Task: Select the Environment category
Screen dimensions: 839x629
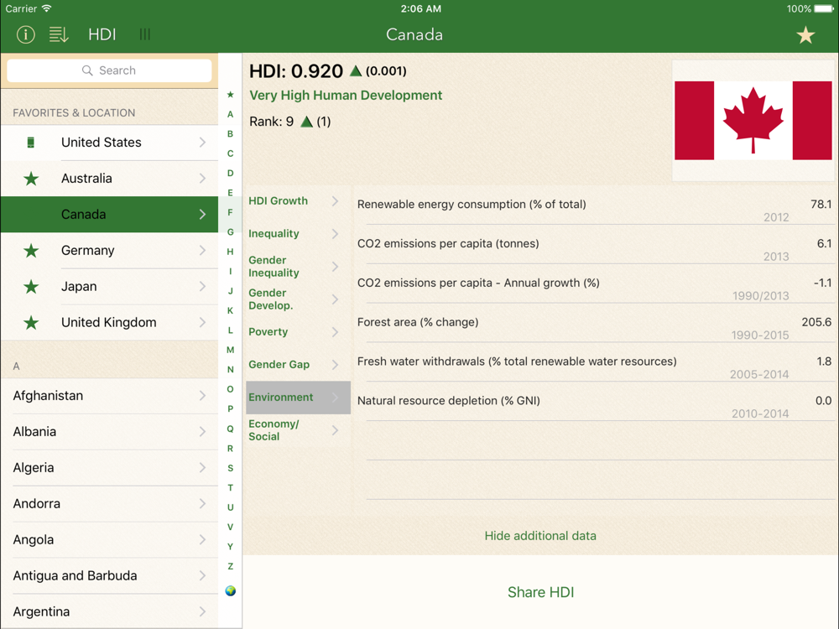Action: click(x=298, y=398)
